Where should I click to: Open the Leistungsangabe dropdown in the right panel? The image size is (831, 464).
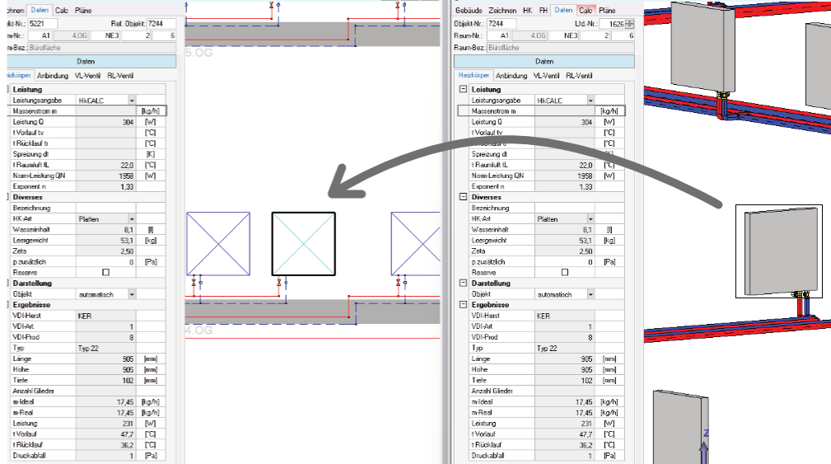(x=591, y=101)
